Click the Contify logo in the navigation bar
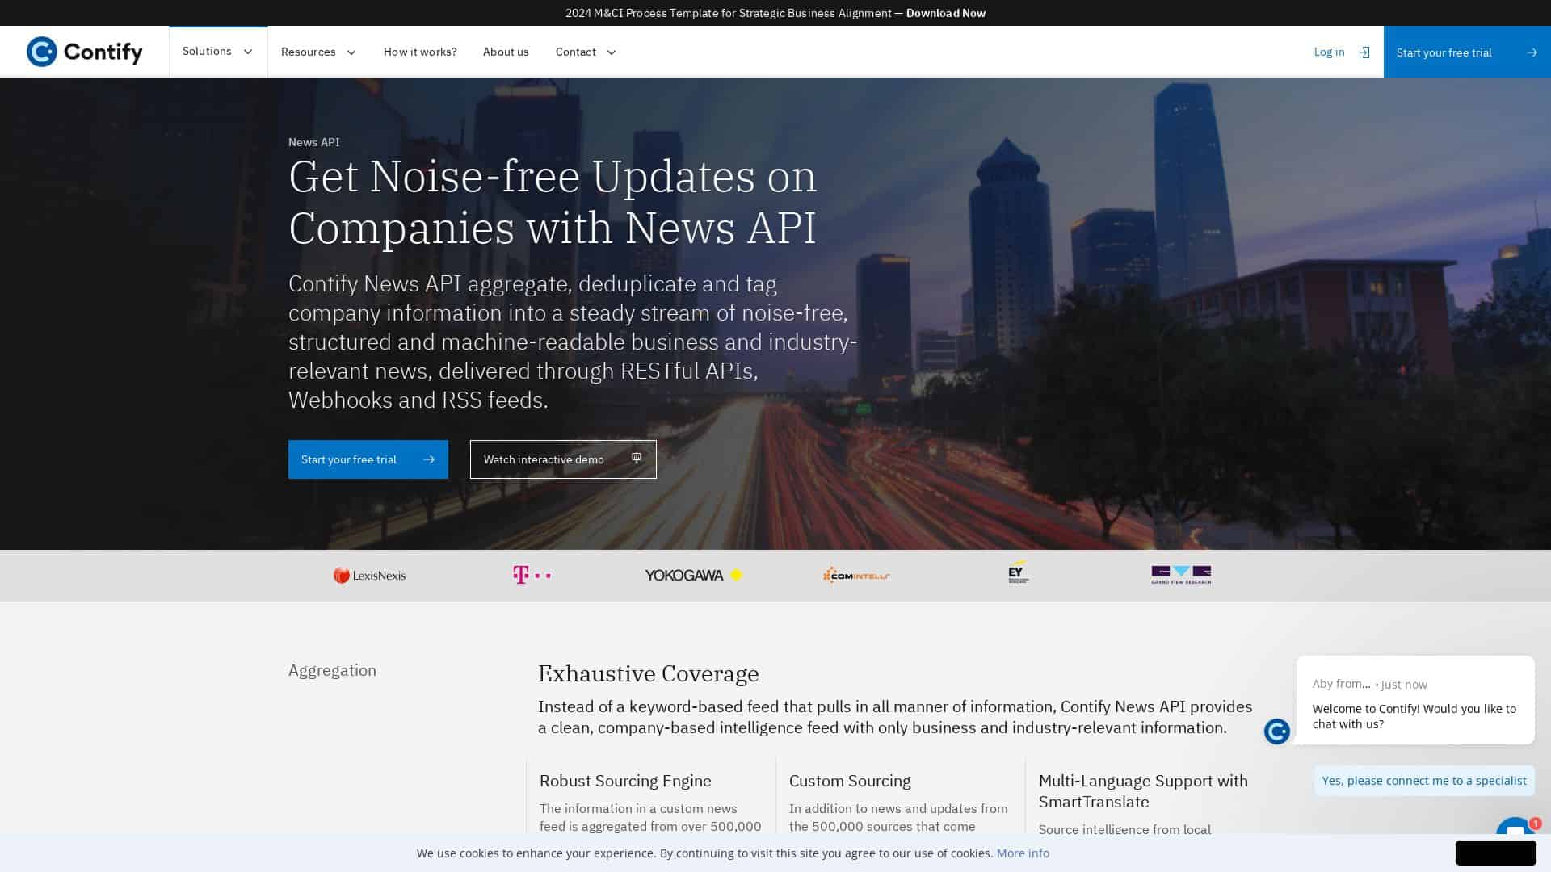Screen dimensions: 1551x872 [x=85, y=51]
